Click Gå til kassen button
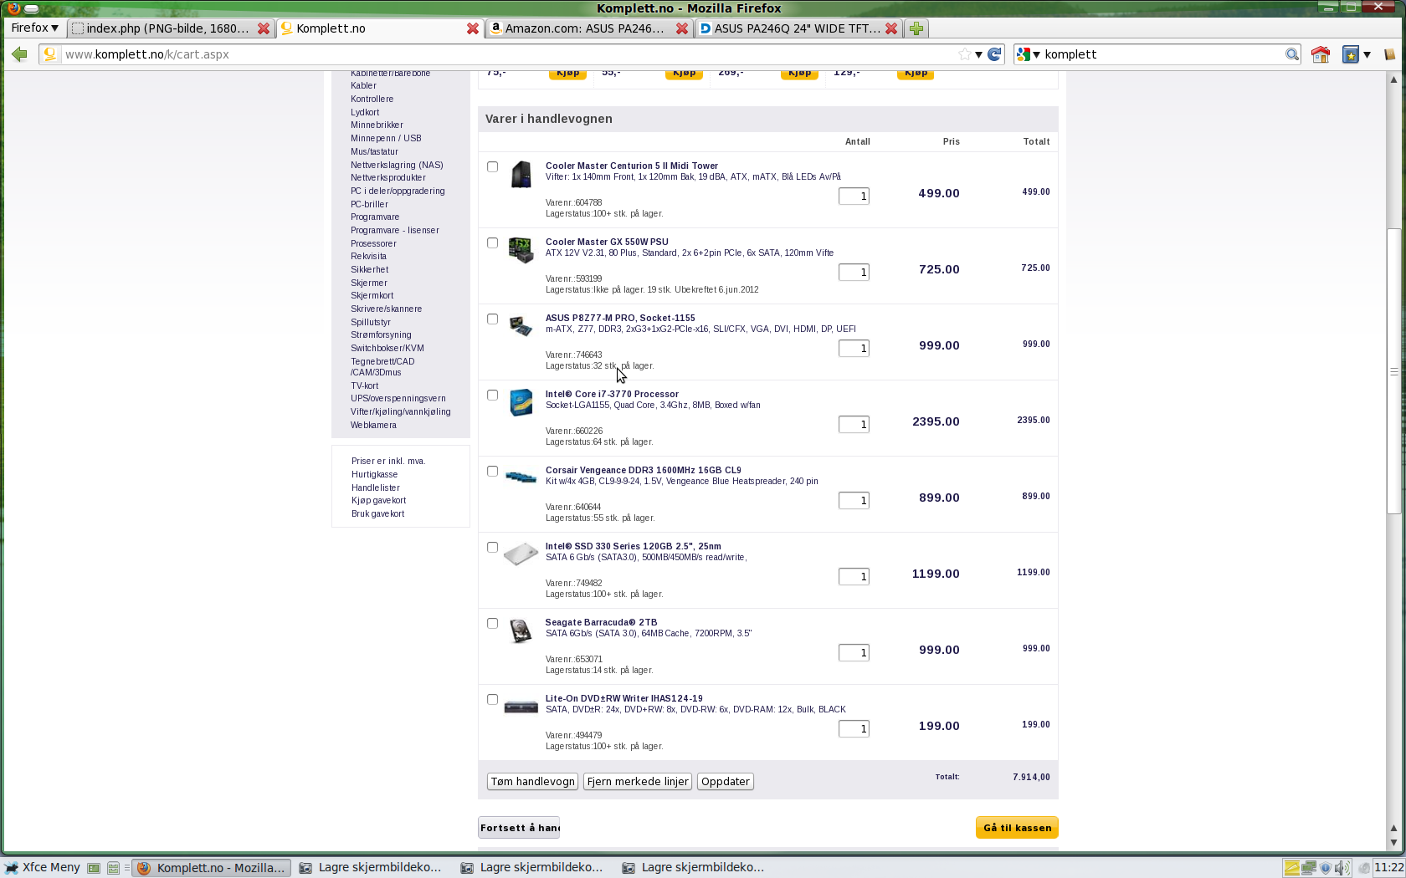Screen dimensions: 1406x878 1017,828
